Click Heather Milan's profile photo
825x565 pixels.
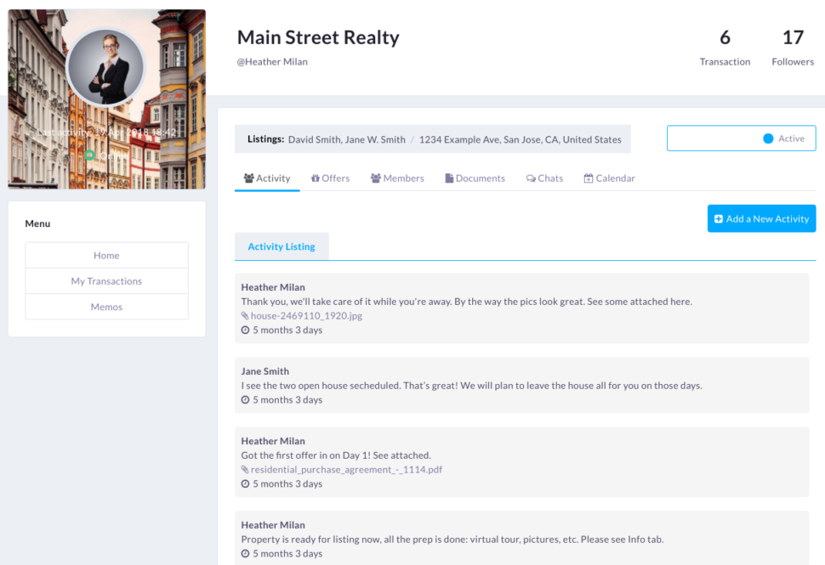coord(105,67)
